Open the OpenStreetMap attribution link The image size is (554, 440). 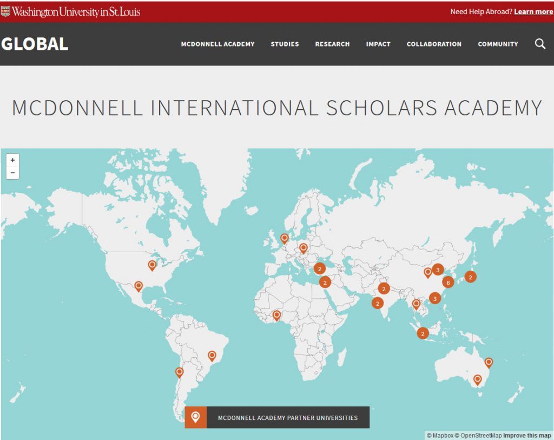(x=478, y=436)
